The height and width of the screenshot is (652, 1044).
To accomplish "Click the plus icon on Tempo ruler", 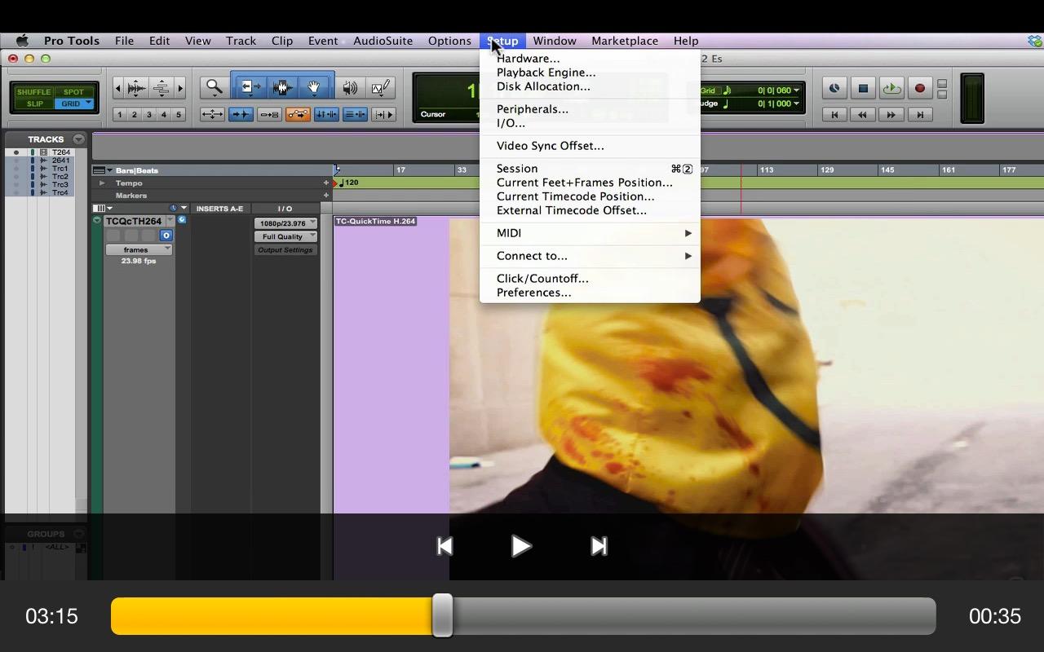I will (326, 183).
